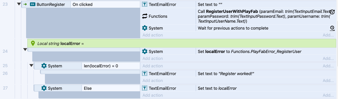Screen dimensions: 338x99
Task: Click the green trigger arrow beside ButtonRegister
Action: tap(25, 4)
